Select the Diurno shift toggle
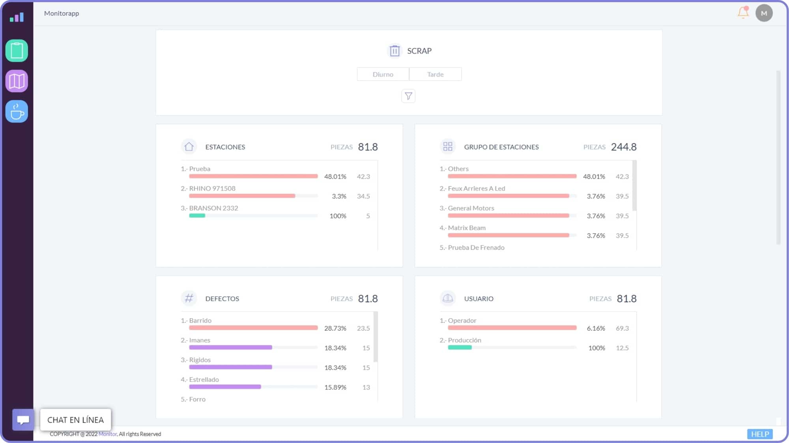This screenshot has height=443, width=789. point(383,74)
